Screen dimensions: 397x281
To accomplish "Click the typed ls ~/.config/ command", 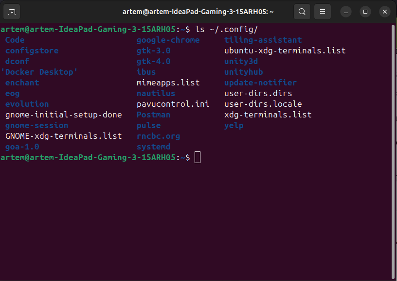I will pos(226,29).
